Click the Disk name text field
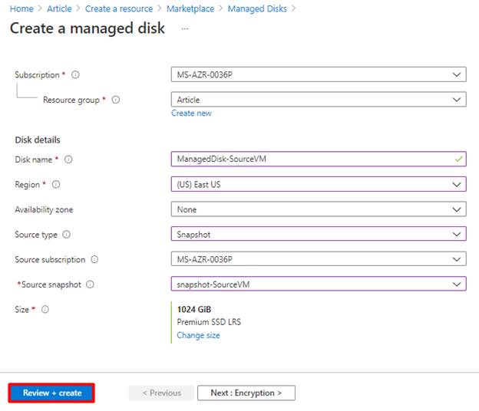 coord(319,159)
